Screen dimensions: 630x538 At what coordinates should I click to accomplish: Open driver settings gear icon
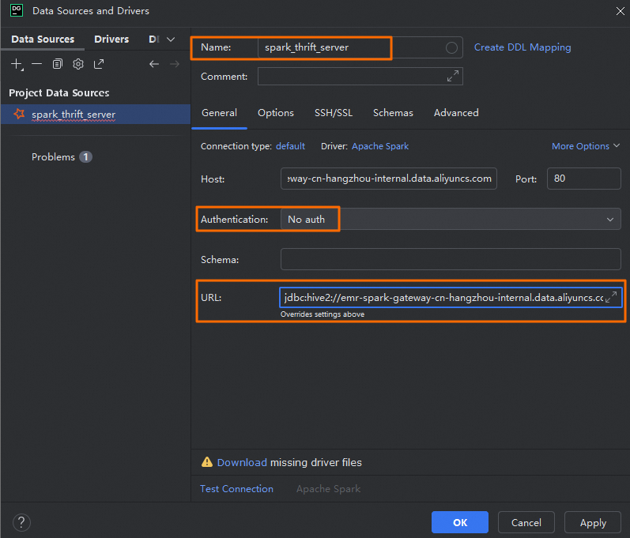click(78, 64)
